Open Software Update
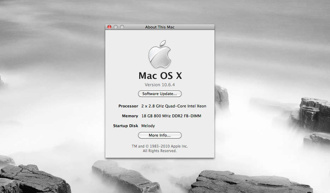Image resolution: width=330 pixels, height=193 pixels. [x=160, y=94]
